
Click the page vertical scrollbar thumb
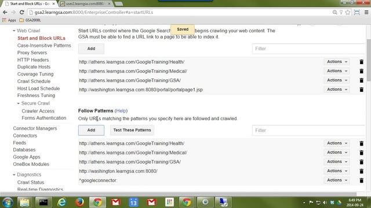tap(369, 60)
